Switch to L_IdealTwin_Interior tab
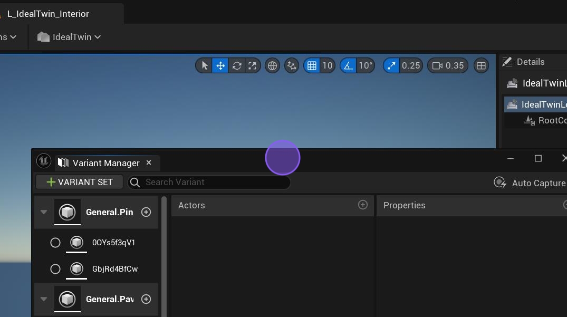This screenshot has height=317, width=567. 49,14
